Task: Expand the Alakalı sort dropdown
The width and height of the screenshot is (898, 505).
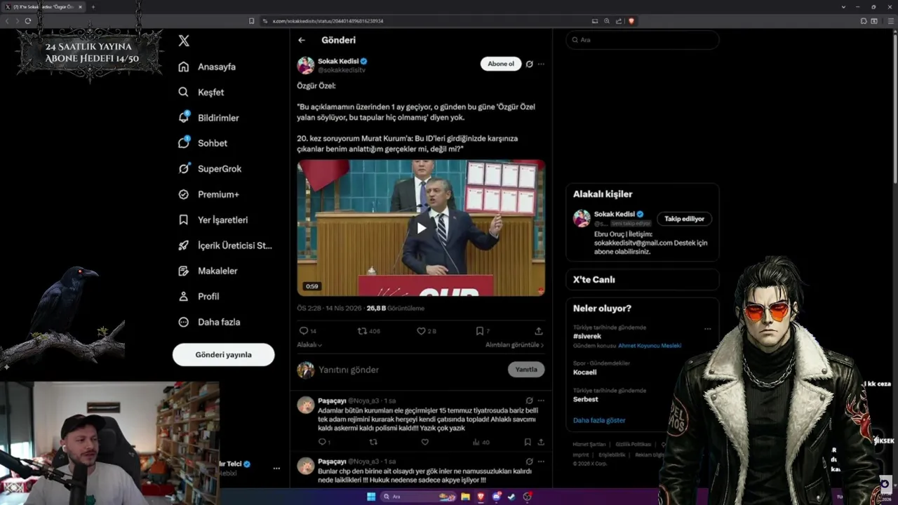Action: (309, 345)
